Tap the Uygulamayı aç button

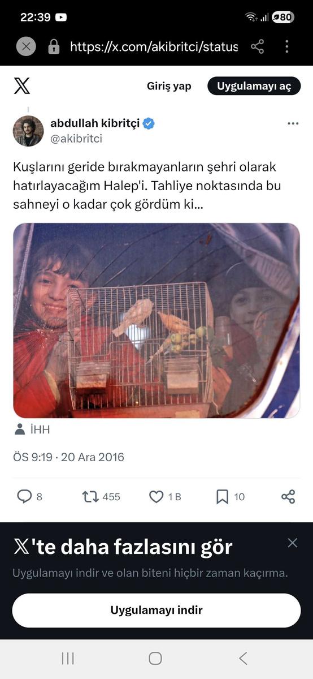pos(254,86)
